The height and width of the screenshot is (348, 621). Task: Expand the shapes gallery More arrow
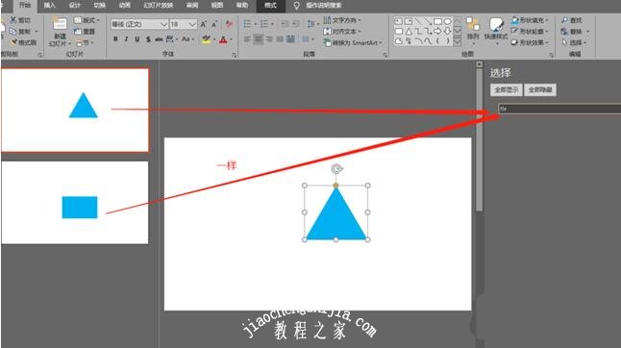(457, 40)
